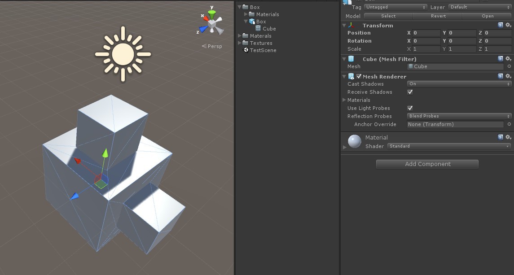Viewport: 514px width, 275px height.
Task: Uncheck the Mesh Renderer enable checkbox
Action: [358, 76]
